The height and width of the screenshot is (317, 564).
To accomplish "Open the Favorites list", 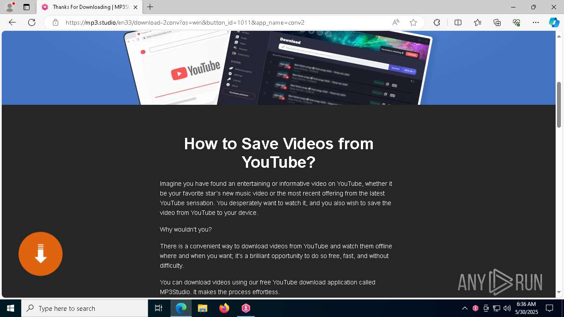I will tap(478, 22).
